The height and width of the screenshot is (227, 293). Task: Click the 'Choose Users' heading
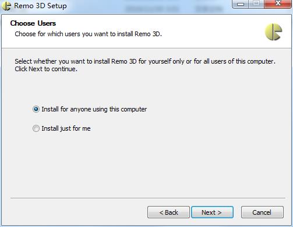point(33,23)
